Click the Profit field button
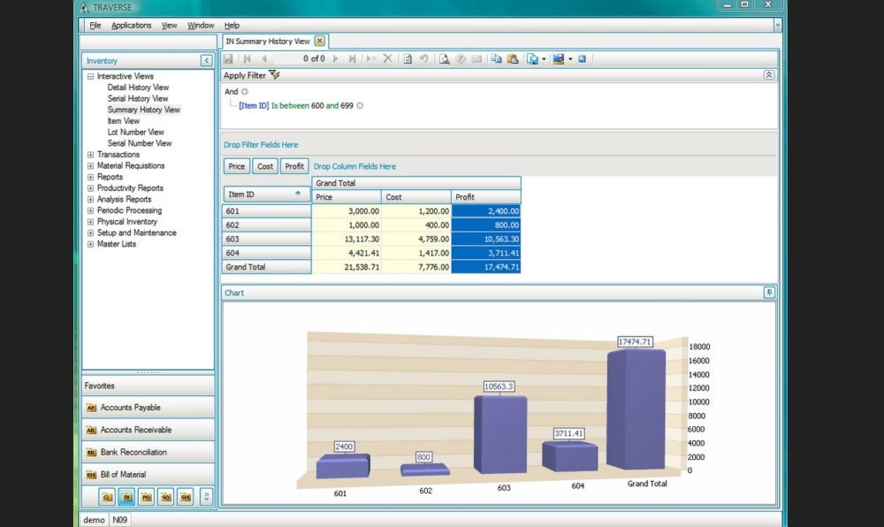This screenshot has width=884, height=527. pos(294,166)
